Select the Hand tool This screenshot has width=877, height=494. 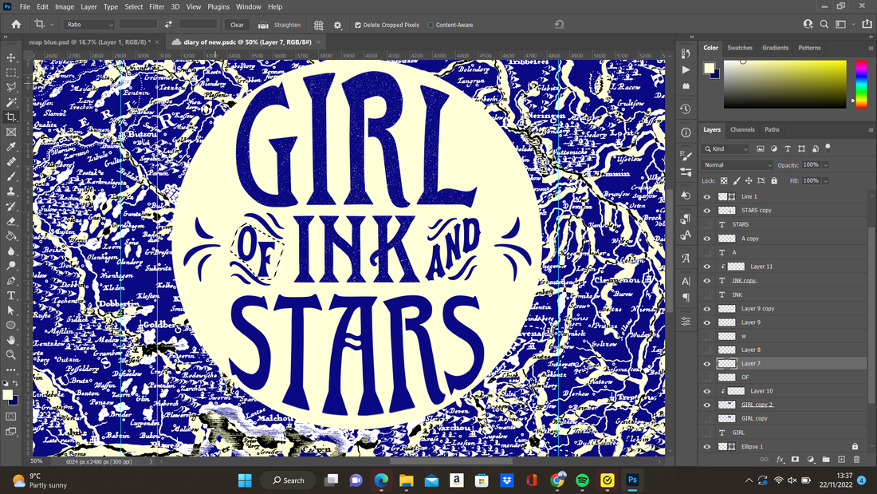[11, 340]
